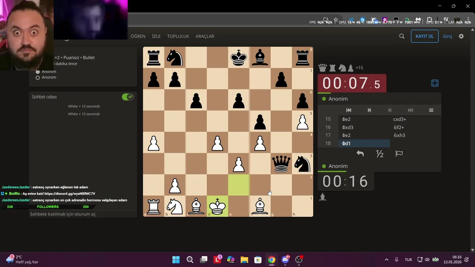The image size is (475, 267).
Task: Select move ♘f2+ in the move list
Action: click(x=415, y=127)
